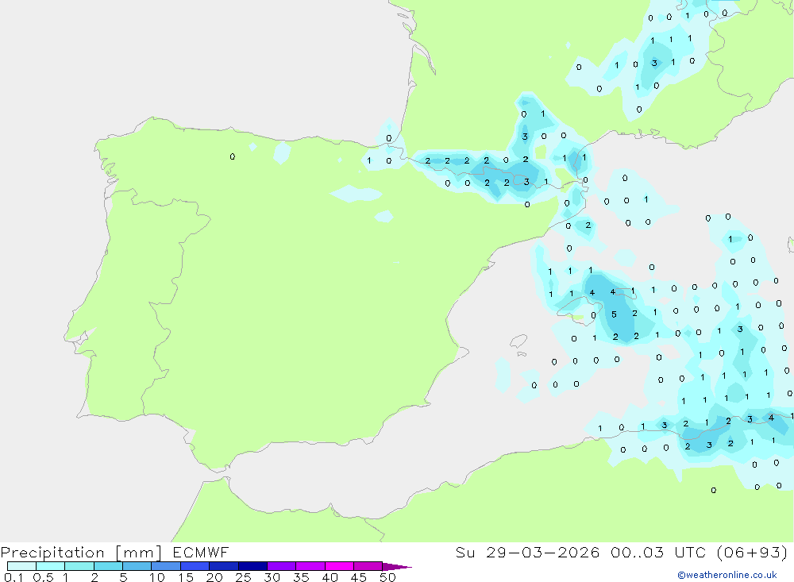The image size is (794, 582).
Task: Click the '15' legend label
Action: (x=186, y=577)
